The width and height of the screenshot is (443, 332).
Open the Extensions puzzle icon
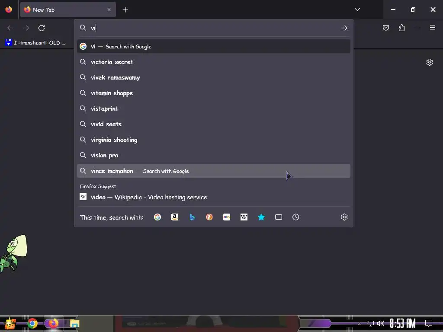(402, 28)
